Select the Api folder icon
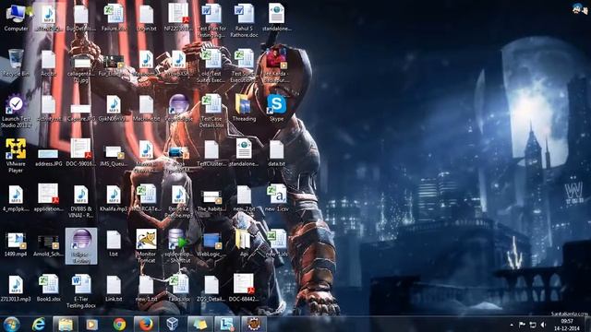Screen dimensions: 591x332 click(x=244, y=243)
